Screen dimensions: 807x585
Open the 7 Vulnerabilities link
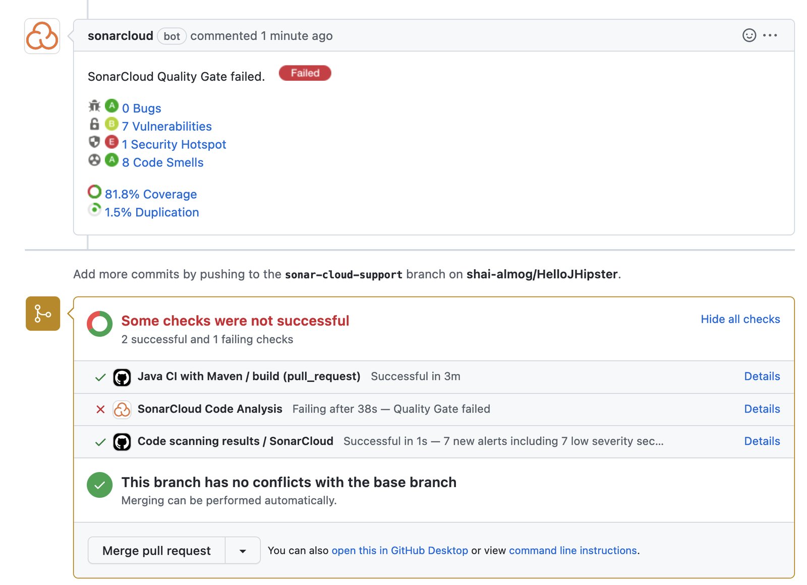167,127
